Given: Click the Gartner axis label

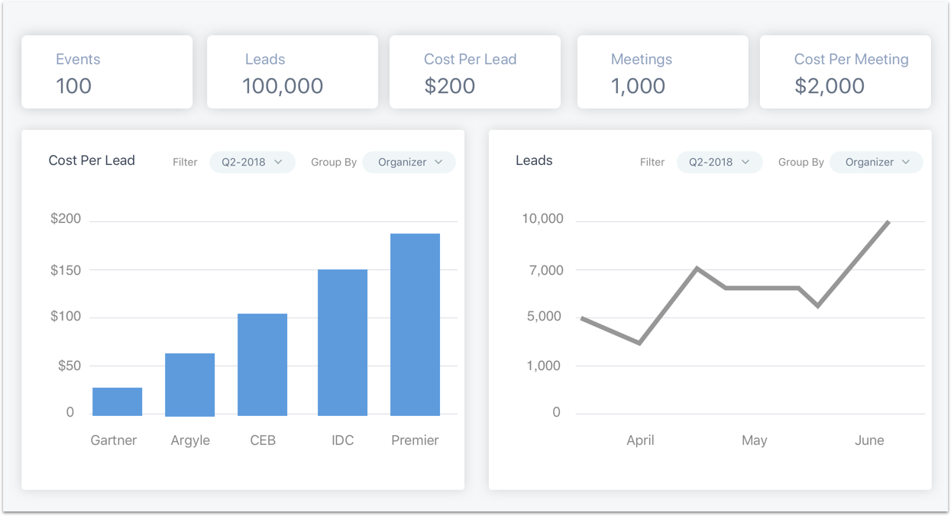Looking at the screenshot, I should pyautogui.click(x=114, y=440).
